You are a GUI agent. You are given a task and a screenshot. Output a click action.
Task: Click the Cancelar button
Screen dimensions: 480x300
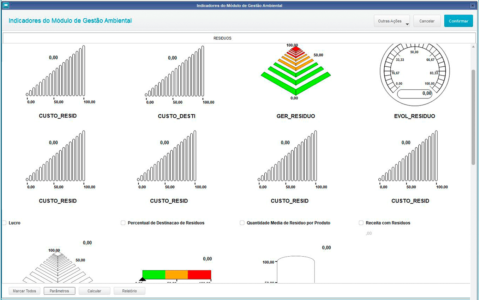click(427, 21)
